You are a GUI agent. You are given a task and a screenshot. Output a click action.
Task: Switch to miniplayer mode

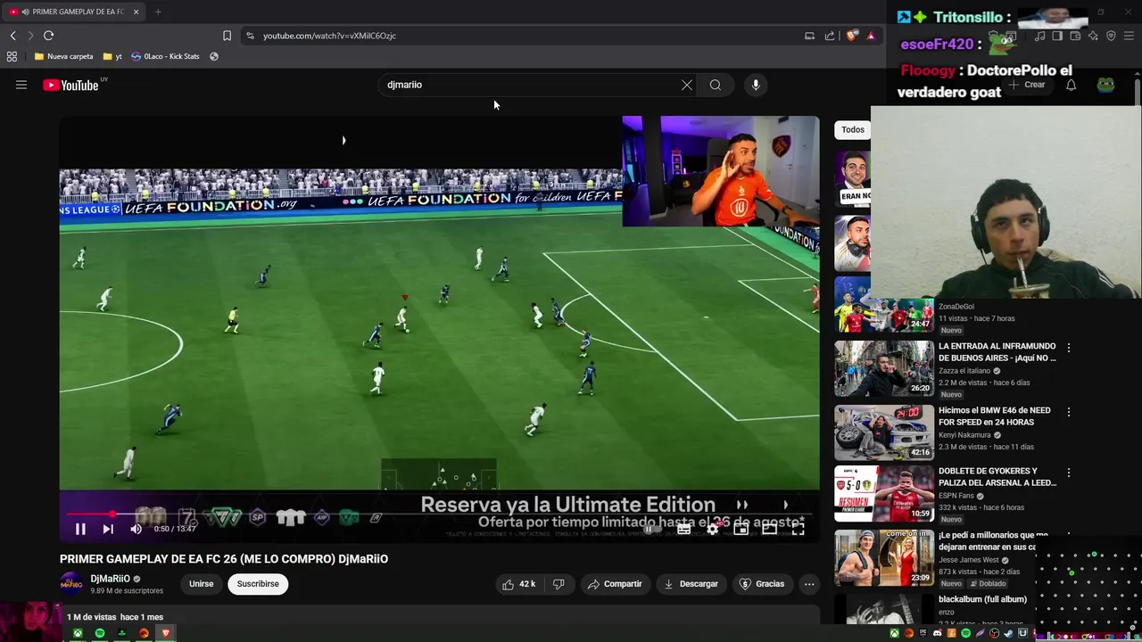point(741,529)
